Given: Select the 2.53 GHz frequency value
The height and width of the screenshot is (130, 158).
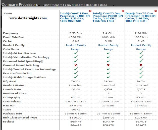Looking at the screenshot, I should (76, 33).
